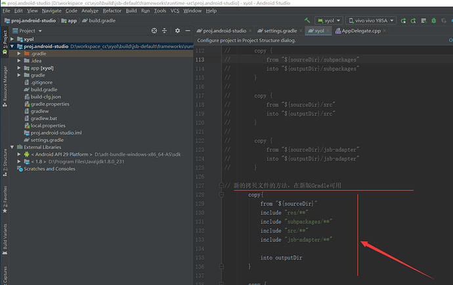Select the gradle.properties file
The width and height of the screenshot is (453, 285).
click(x=49, y=104)
